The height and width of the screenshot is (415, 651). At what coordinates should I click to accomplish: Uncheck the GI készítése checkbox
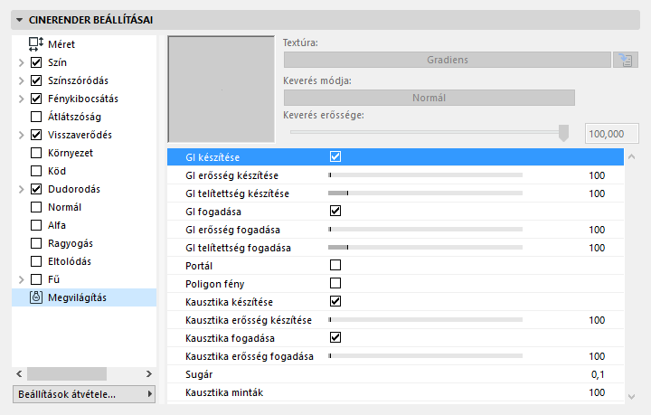[335, 157]
